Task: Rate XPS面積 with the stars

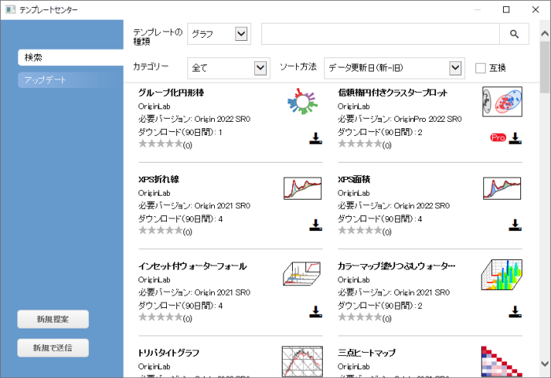Action: tap(361, 230)
